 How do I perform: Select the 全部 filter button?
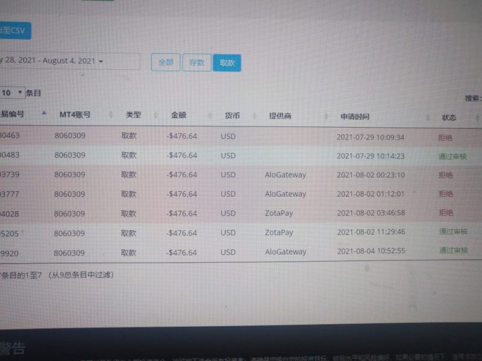pyautogui.click(x=166, y=63)
